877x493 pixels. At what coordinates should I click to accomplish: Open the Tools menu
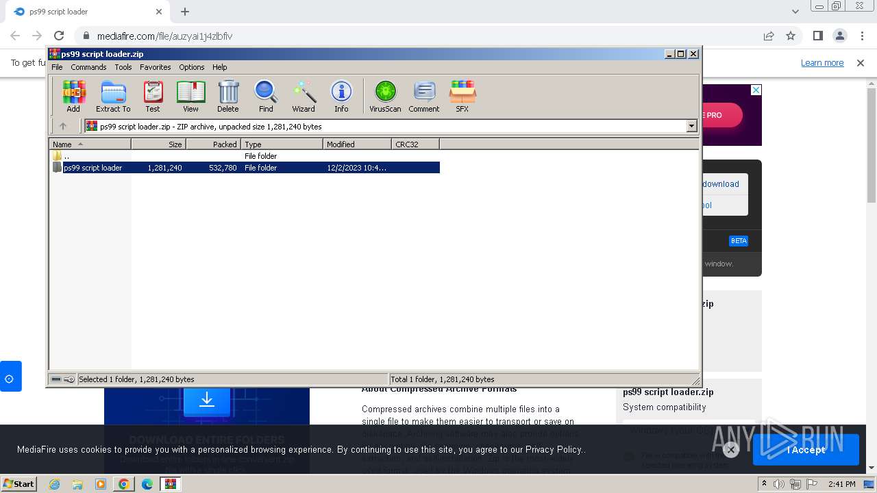pyautogui.click(x=123, y=67)
